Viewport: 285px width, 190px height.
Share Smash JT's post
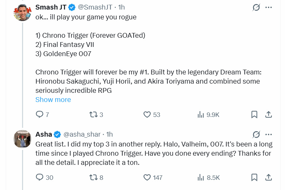(268, 115)
